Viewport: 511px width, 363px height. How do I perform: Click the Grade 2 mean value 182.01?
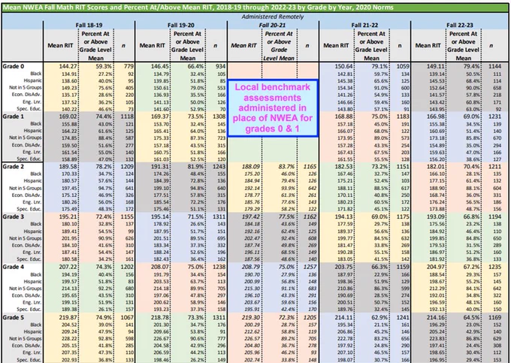[x=435, y=167]
